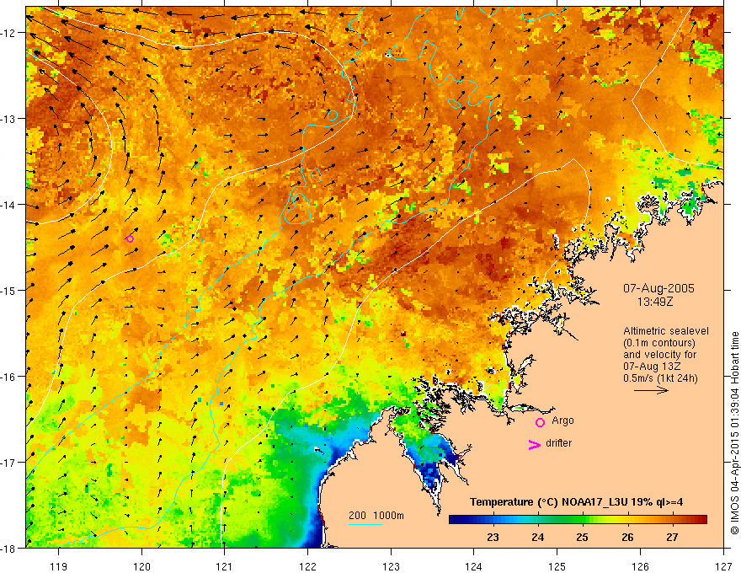Click the '0.5m/s (1kt 24h)' scale text

[x=660, y=378]
